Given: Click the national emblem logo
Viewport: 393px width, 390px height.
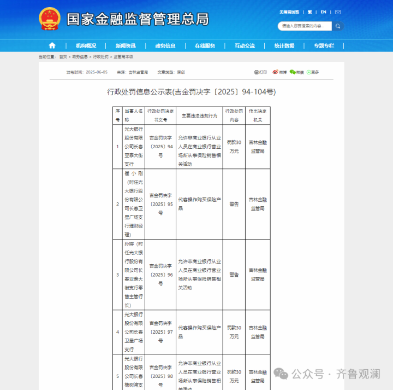Looking at the screenshot, I should [x=50, y=19].
